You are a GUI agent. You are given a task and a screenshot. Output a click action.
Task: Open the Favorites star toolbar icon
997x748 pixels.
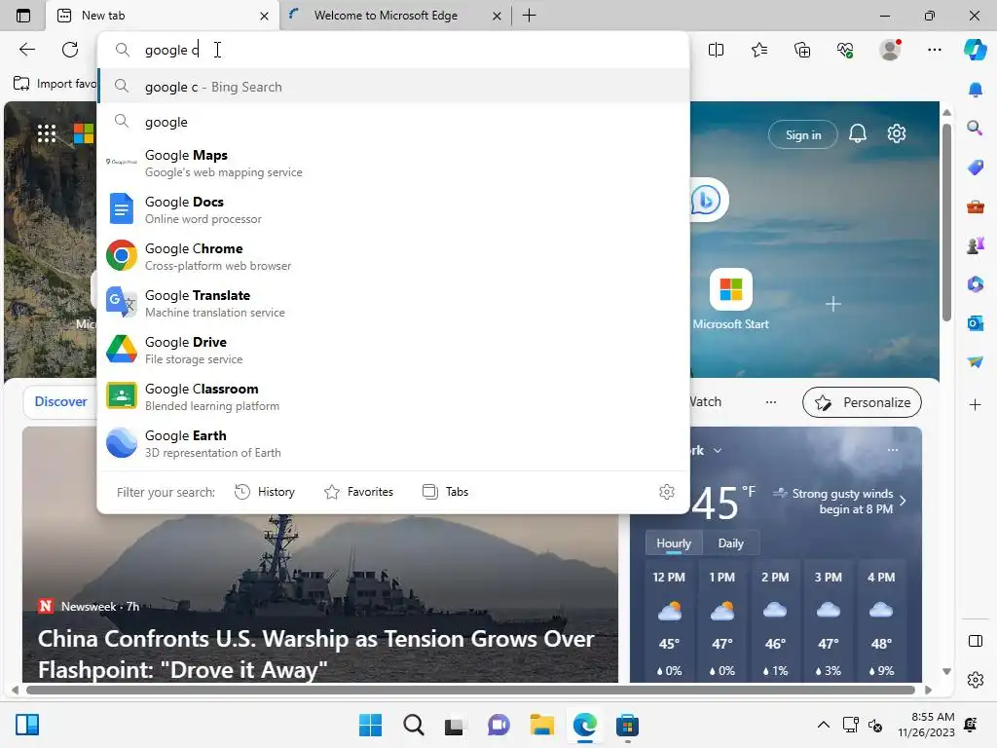coord(759,50)
